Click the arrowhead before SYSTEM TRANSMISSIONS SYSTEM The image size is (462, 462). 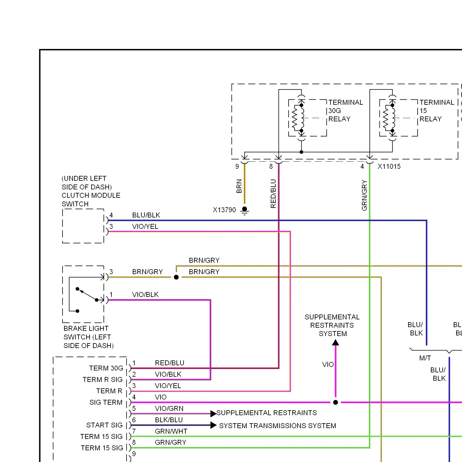[x=213, y=425]
